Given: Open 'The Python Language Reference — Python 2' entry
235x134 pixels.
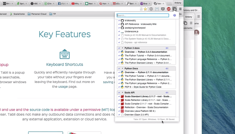Looking at the screenshot, I should [x=148, y=83].
